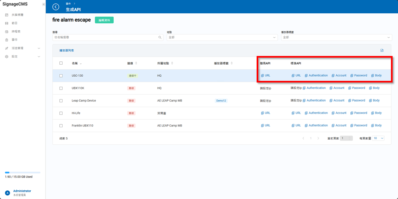Click the export icon above the table
This screenshot has height=199, width=398.
tap(382, 51)
